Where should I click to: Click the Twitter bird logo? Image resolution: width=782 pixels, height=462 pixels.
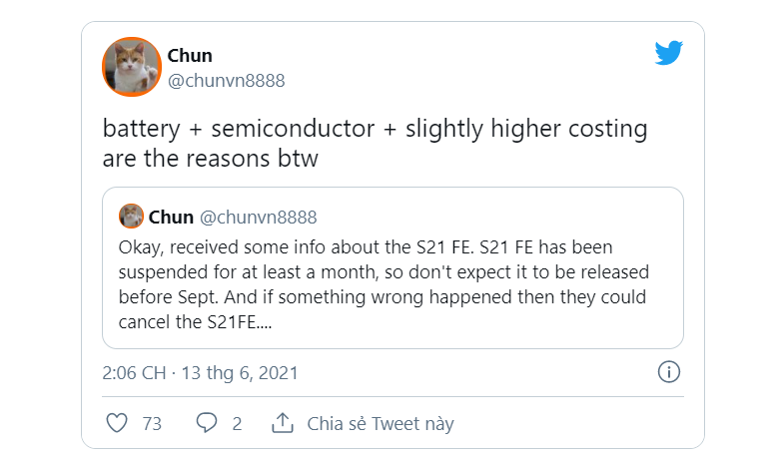pos(668,53)
